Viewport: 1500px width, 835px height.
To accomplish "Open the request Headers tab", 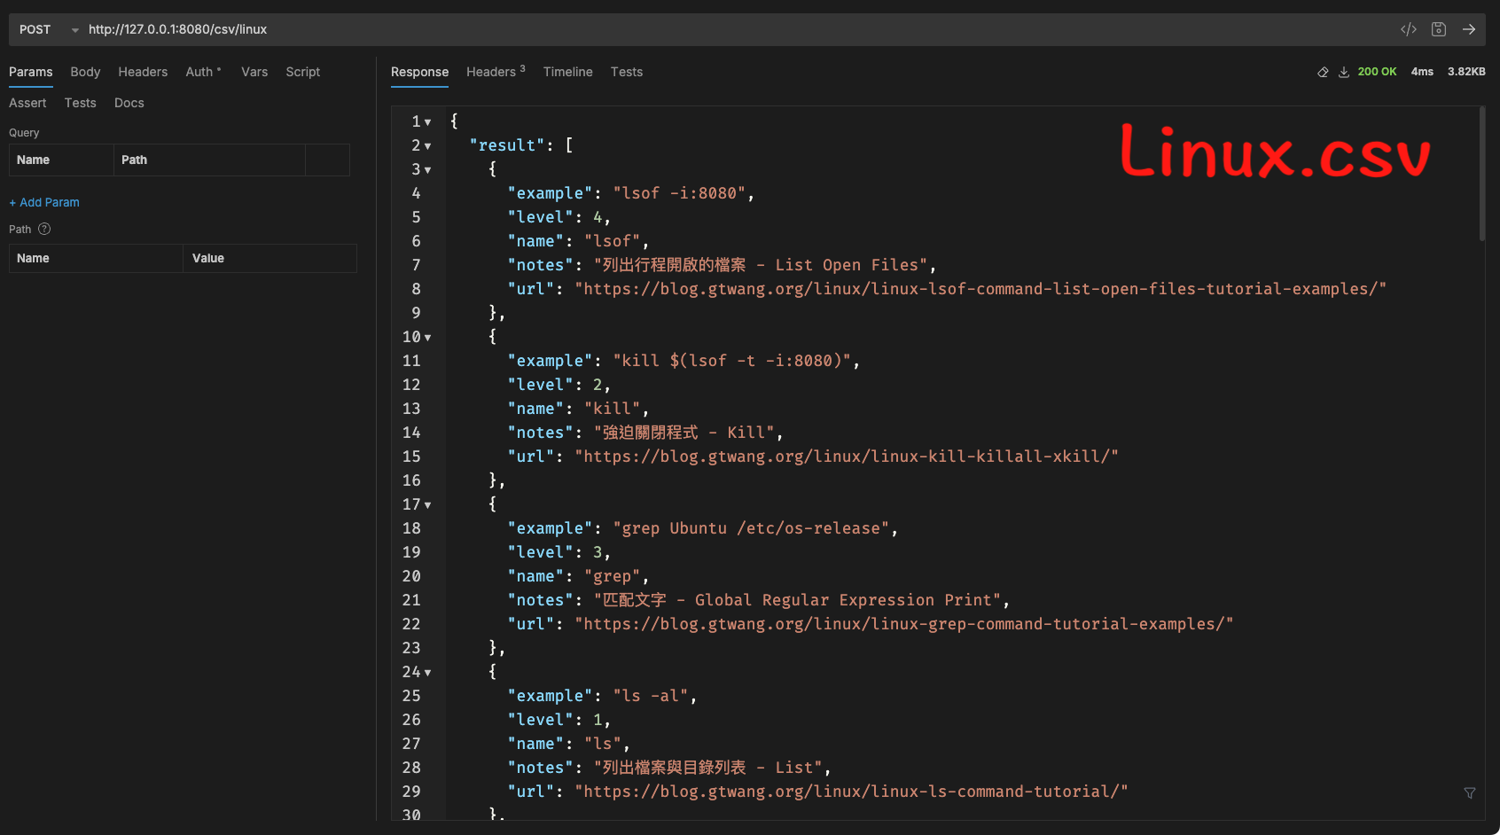I will (143, 72).
